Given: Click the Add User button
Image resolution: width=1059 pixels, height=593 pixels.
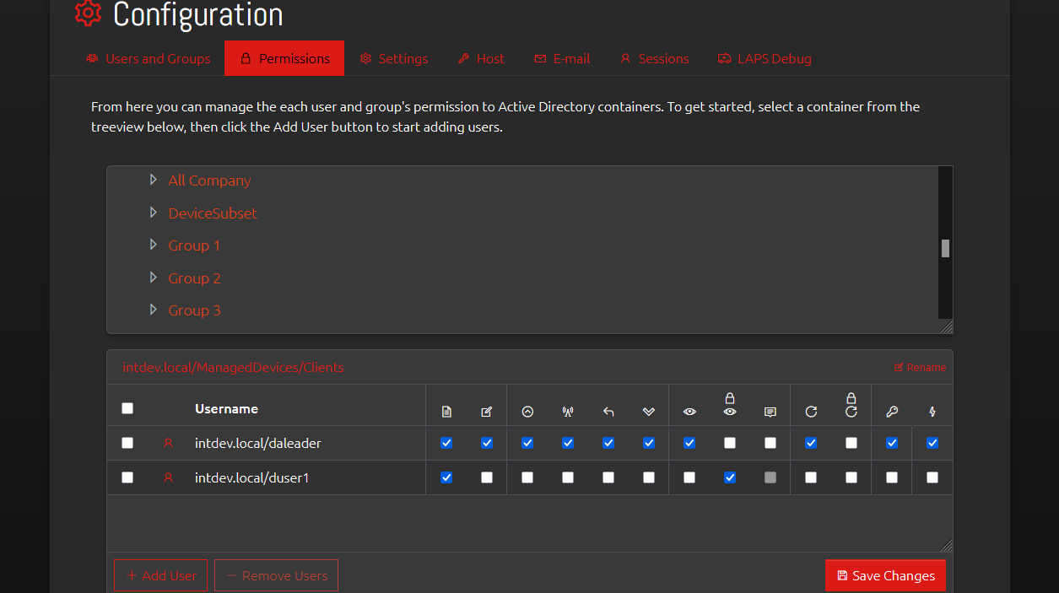Looking at the screenshot, I should (x=161, y=575).
